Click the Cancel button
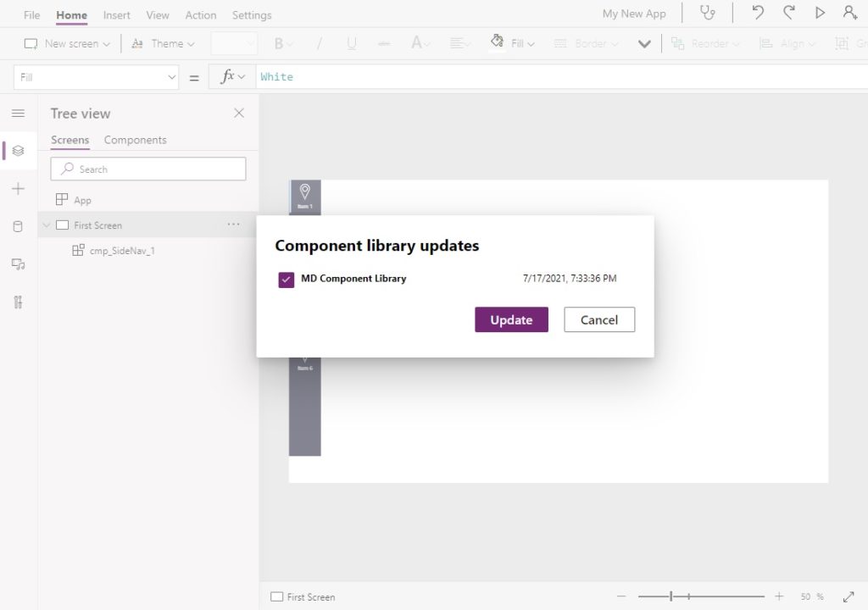Screen dimensions: 868x610 click(x=599, y=319)
